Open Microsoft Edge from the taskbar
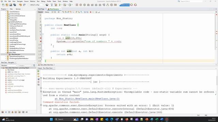Image resolution: width=218 pixels, height=122 pixels. [112, 119]
